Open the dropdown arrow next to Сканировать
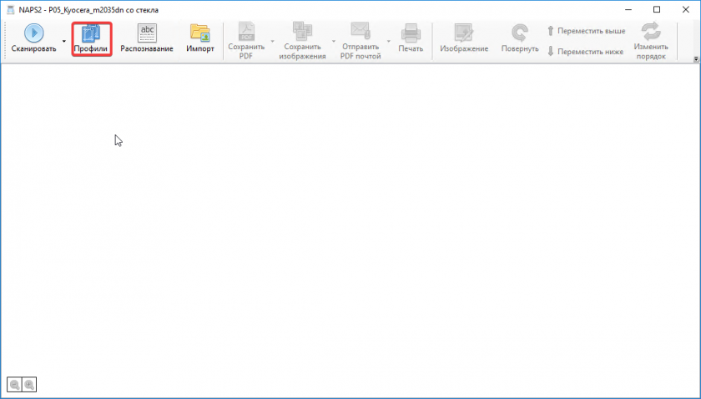Screen dimensions: 701x399 coord(64,40)
